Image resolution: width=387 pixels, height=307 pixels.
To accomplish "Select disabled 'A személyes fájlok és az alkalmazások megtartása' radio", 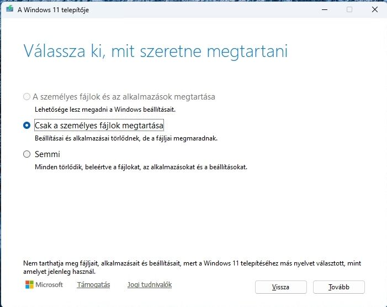I will click(x=26, y=97).
